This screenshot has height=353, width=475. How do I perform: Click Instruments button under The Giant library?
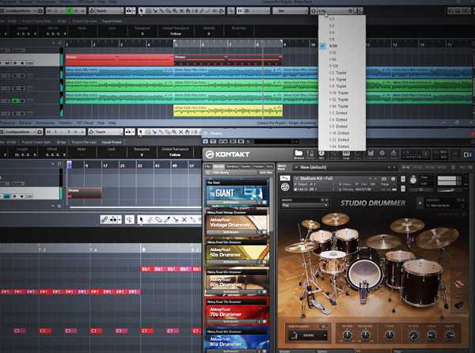[231, 203]
